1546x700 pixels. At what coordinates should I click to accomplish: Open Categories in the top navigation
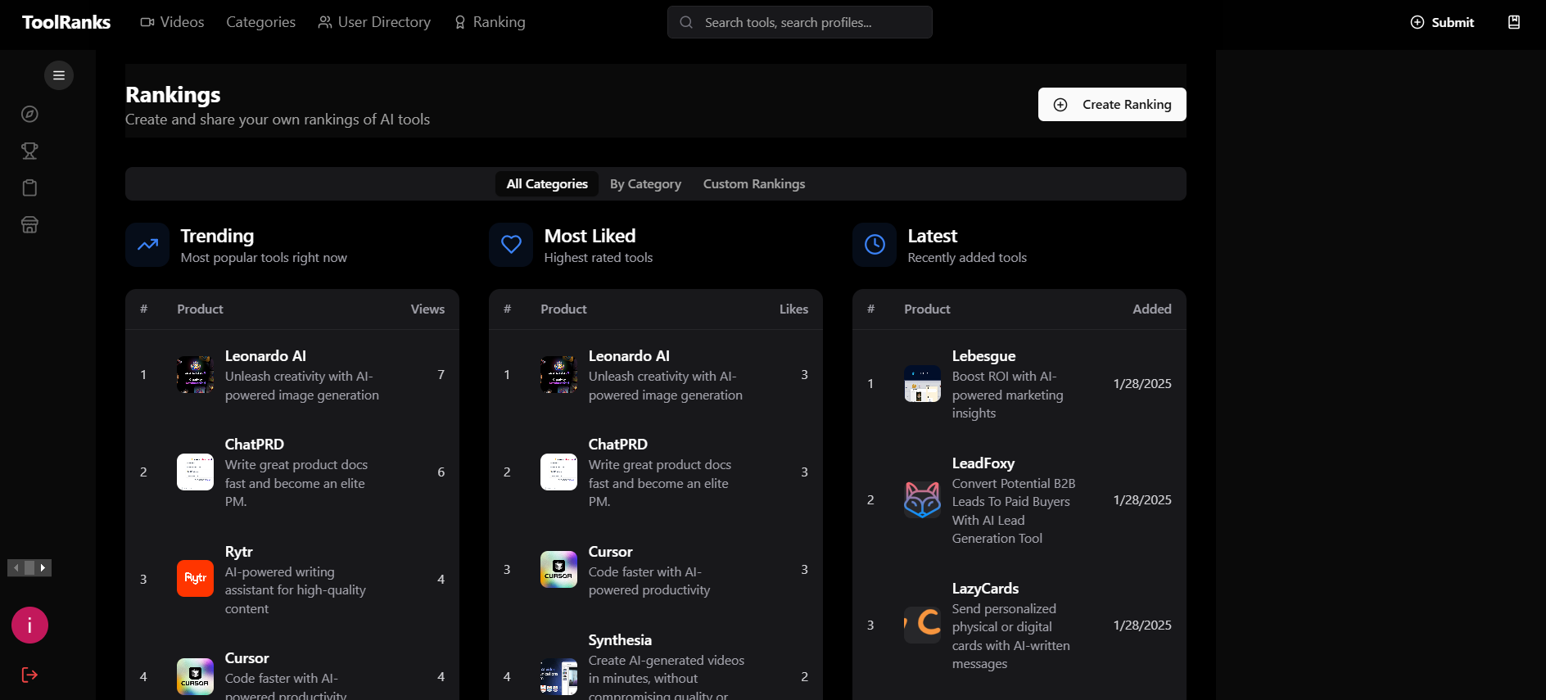(260, 22)
